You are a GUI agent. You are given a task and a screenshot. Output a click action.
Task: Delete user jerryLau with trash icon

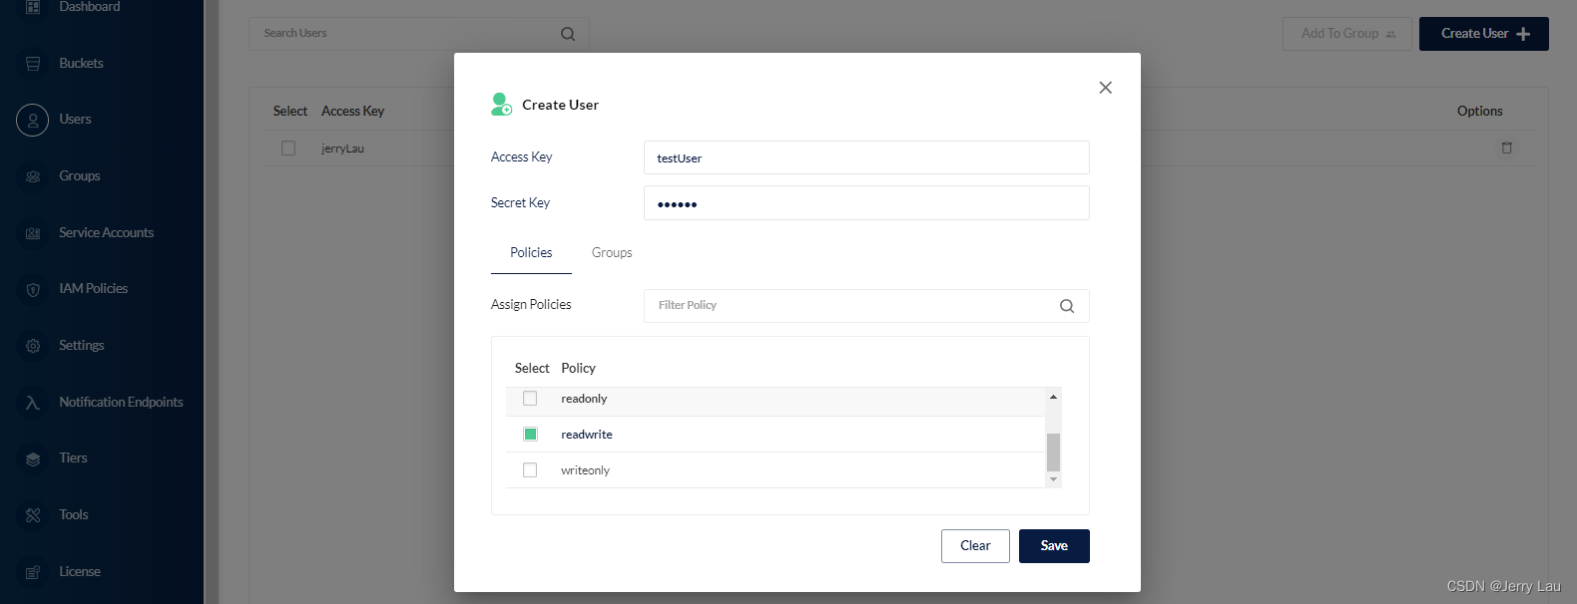tap(1507, 148)
